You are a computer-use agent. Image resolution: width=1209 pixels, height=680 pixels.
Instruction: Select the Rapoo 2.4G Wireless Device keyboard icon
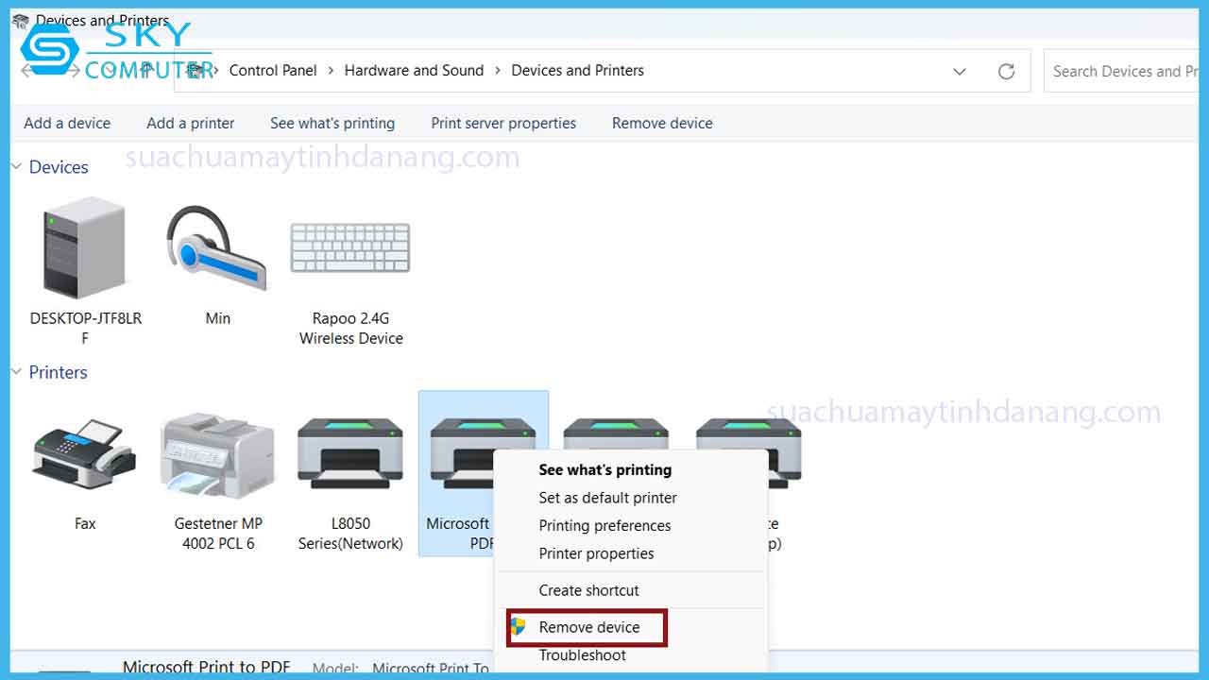349,247
